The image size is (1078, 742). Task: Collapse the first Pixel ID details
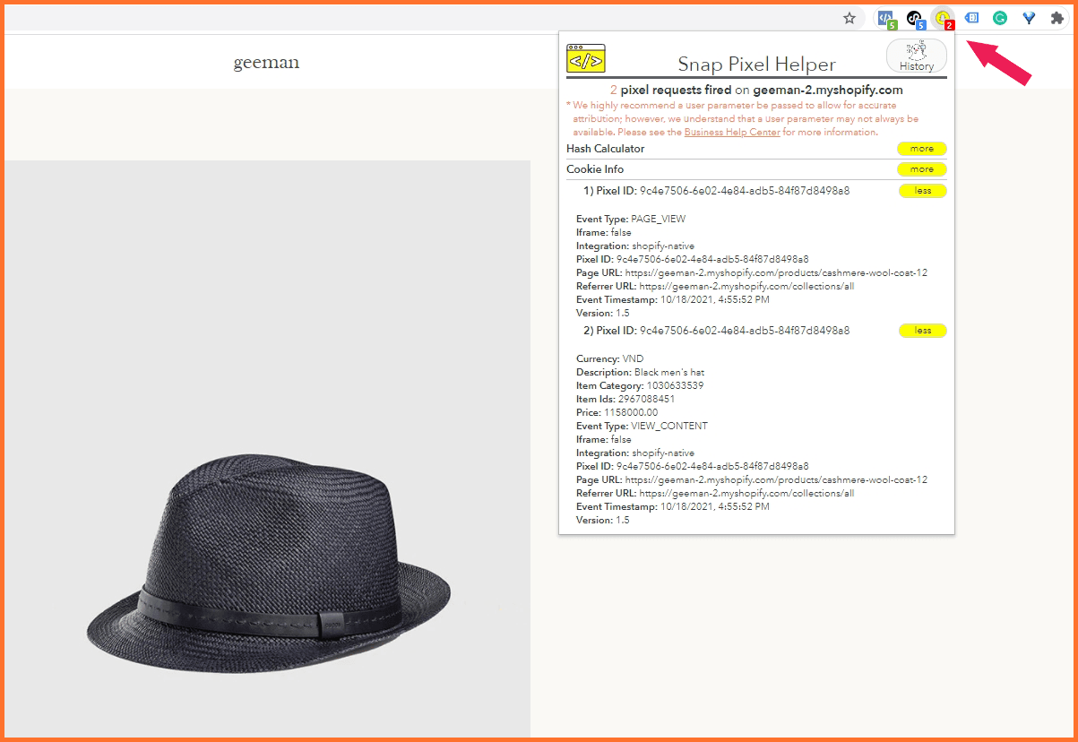922,191
